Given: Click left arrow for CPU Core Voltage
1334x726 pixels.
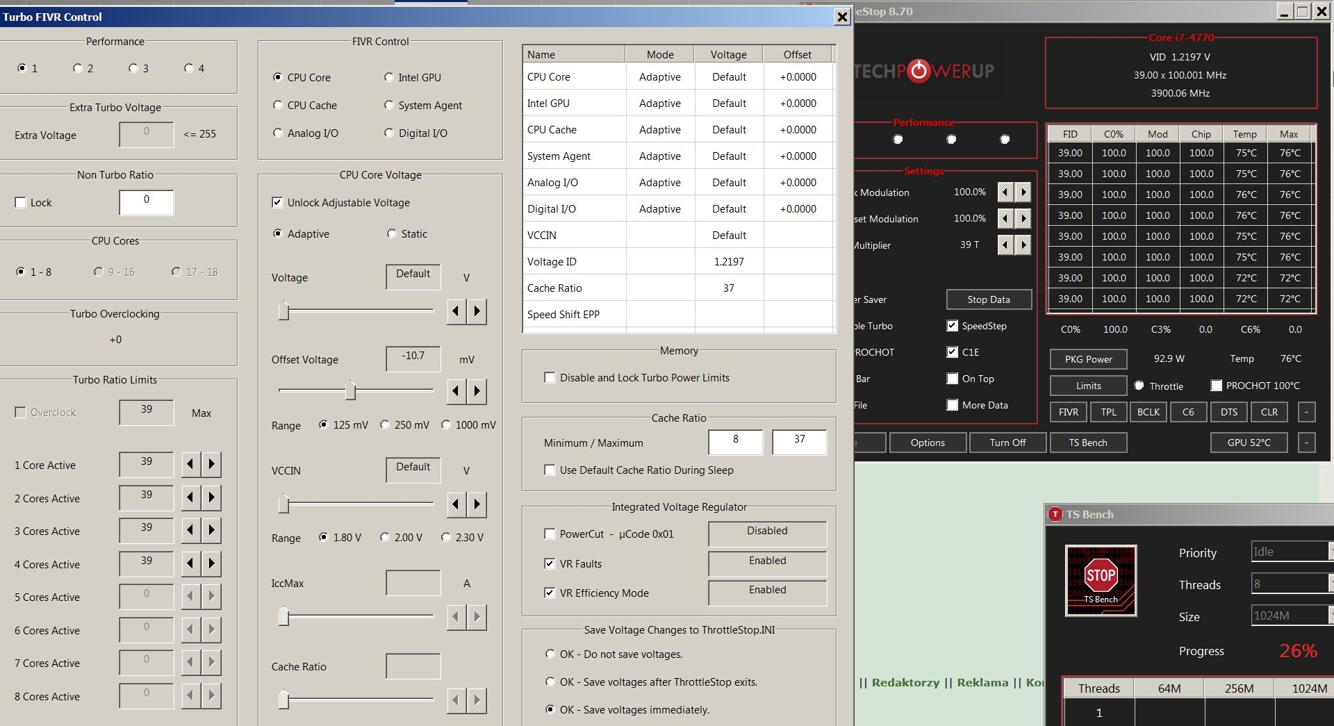Looking at the screenshot, I should [456, 311].
